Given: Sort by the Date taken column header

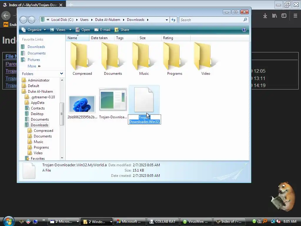Looking at the screenshot, I should pyautogui.click(x=102, y=38).
